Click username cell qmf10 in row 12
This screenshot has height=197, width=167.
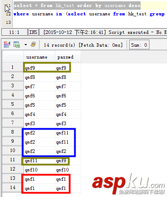tap(39, 170)
